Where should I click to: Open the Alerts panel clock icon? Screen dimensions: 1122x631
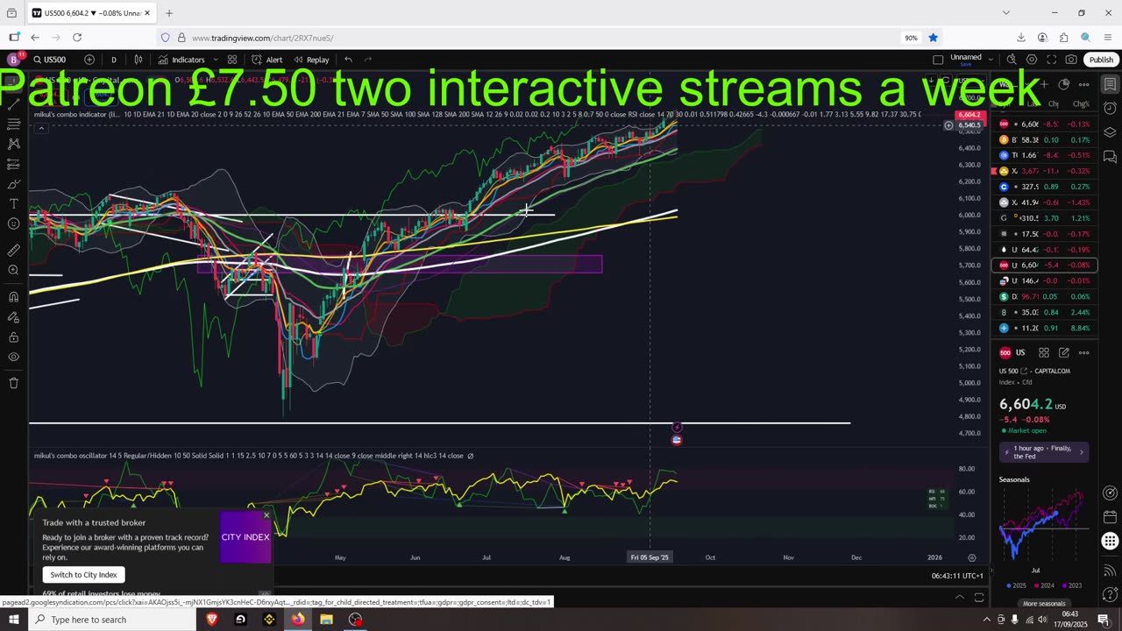click(1110, 109)
